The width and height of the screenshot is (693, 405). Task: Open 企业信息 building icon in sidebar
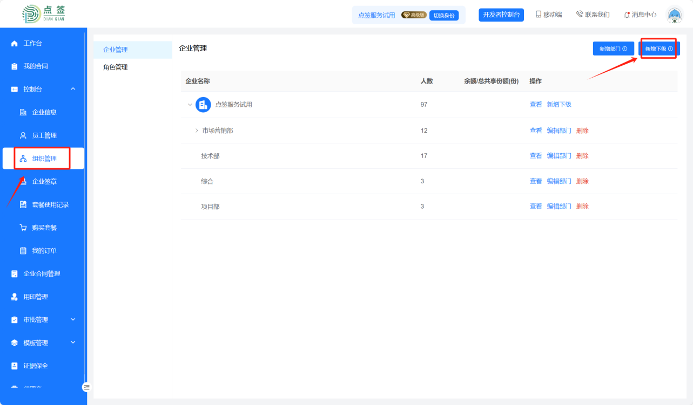tap(23, 112)
